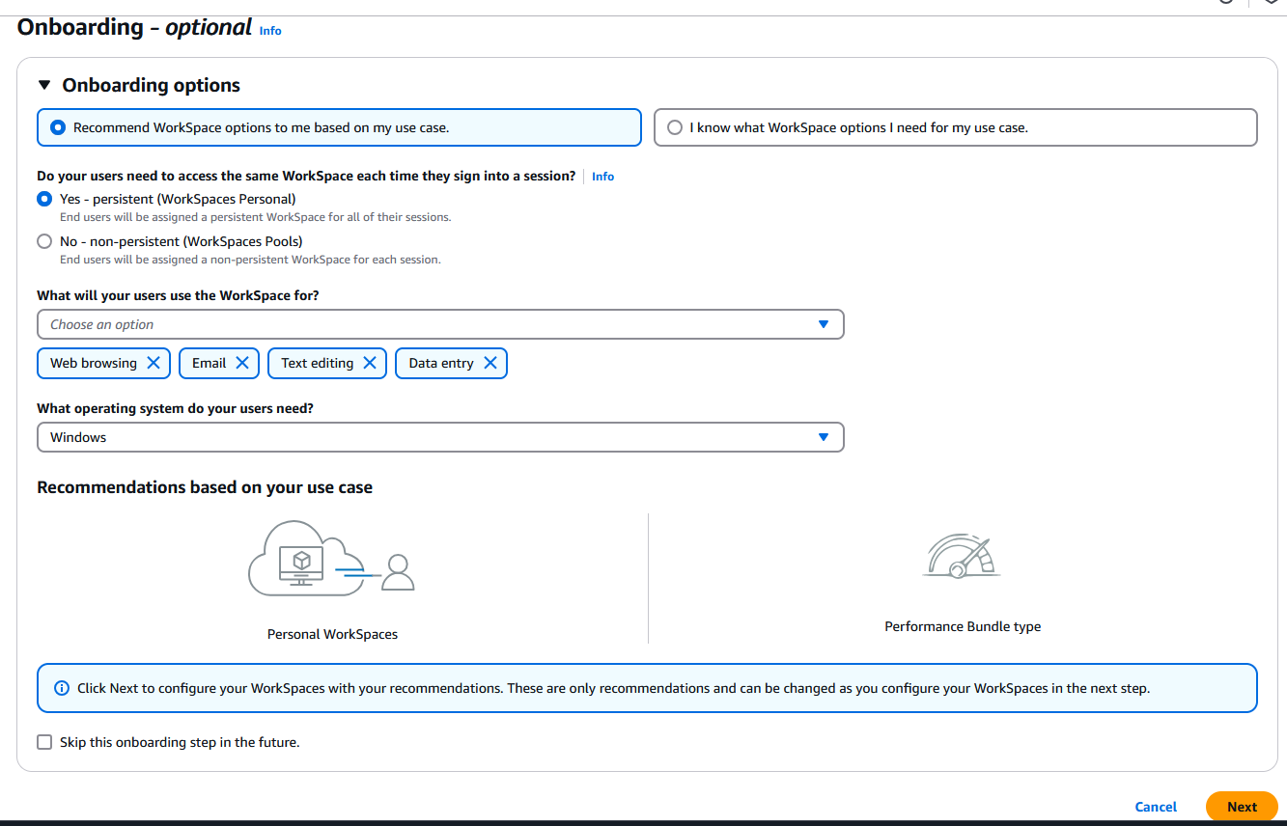Remove the Data entry tag

[490, 363]
